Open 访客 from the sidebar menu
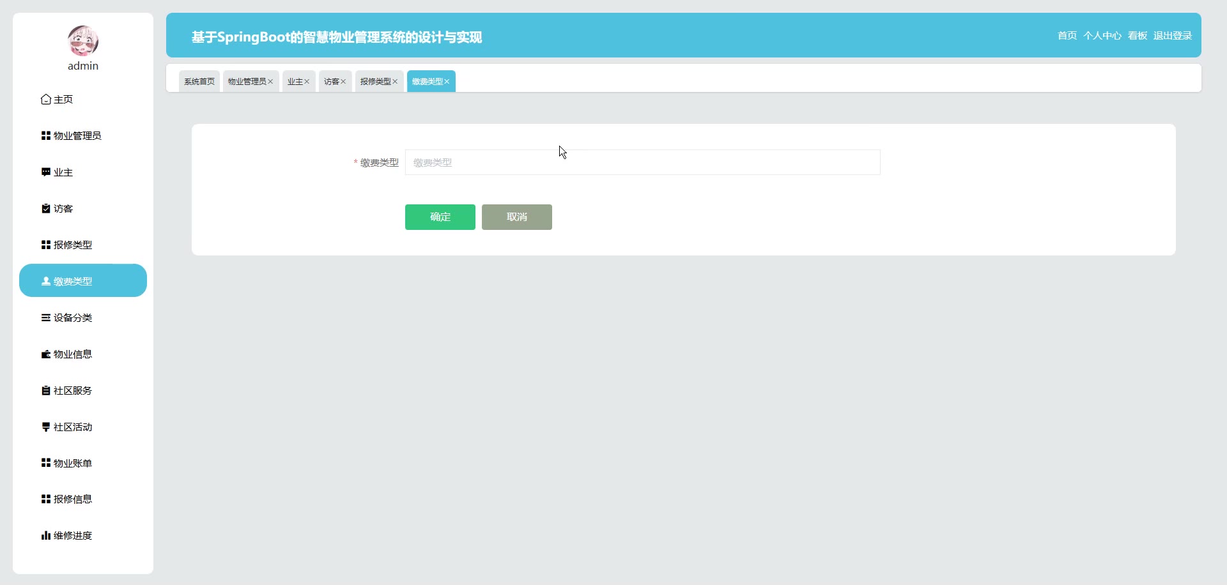Image resolution: width=1227 pixels, height=585 pixels. click(83, 209)
